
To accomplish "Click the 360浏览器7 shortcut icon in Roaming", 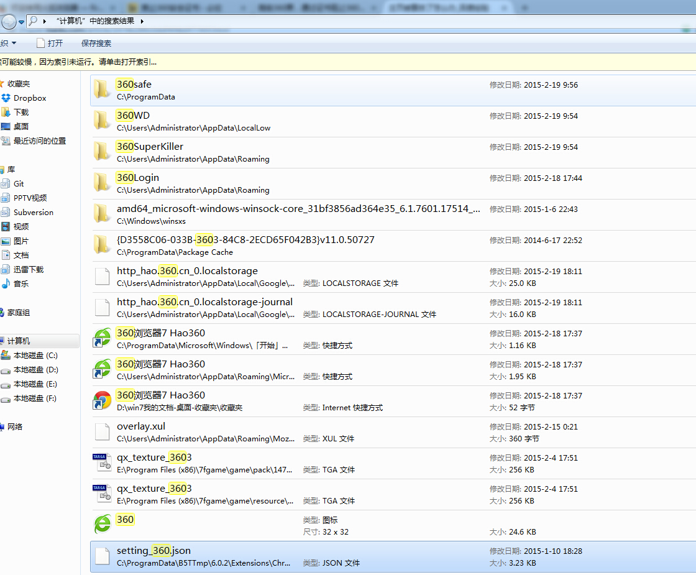I will point(102,369).
